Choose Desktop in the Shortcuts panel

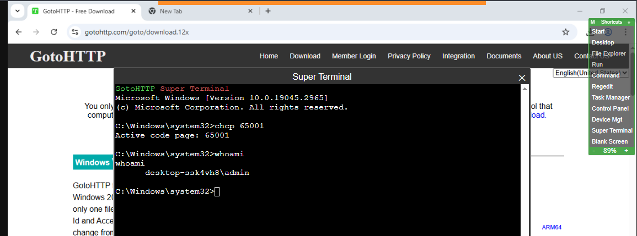click(603, 42)
